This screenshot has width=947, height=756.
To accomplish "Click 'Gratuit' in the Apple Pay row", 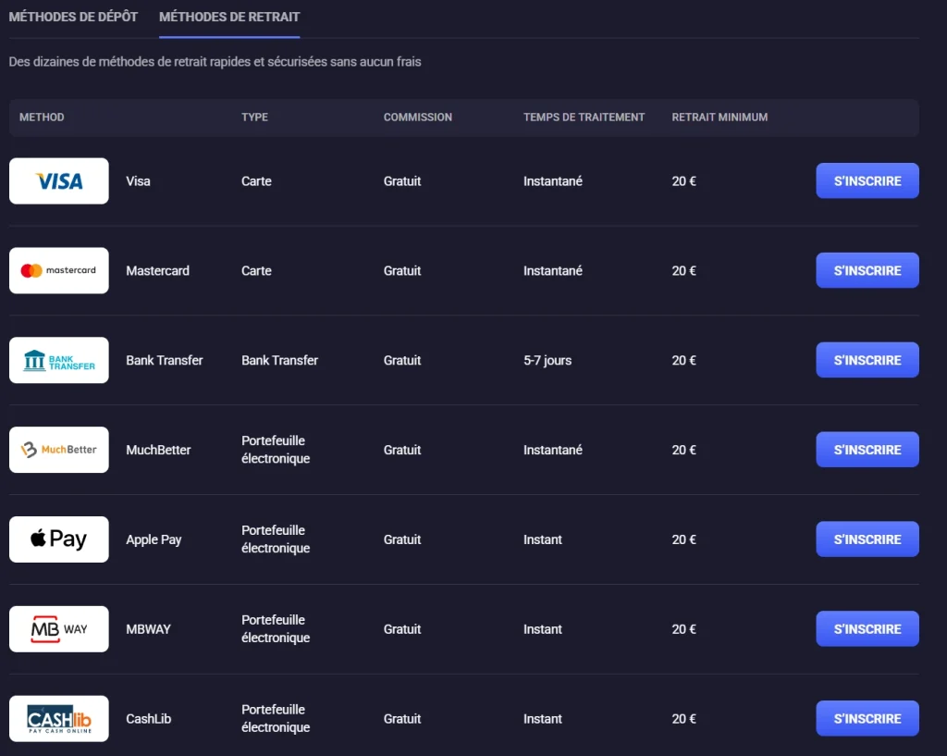I will click(x=402, y=539).
